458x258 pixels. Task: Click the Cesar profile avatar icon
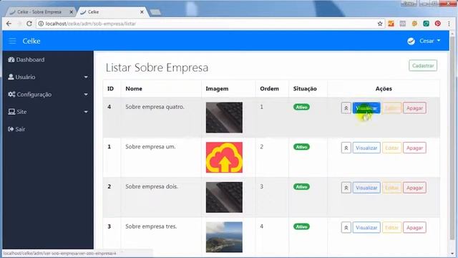coord(411,42)
